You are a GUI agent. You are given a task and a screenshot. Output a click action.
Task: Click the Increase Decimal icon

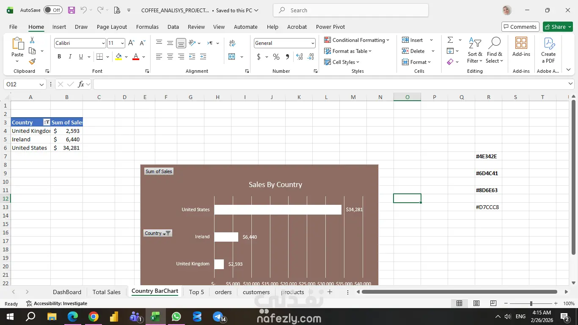click(300, 57)
